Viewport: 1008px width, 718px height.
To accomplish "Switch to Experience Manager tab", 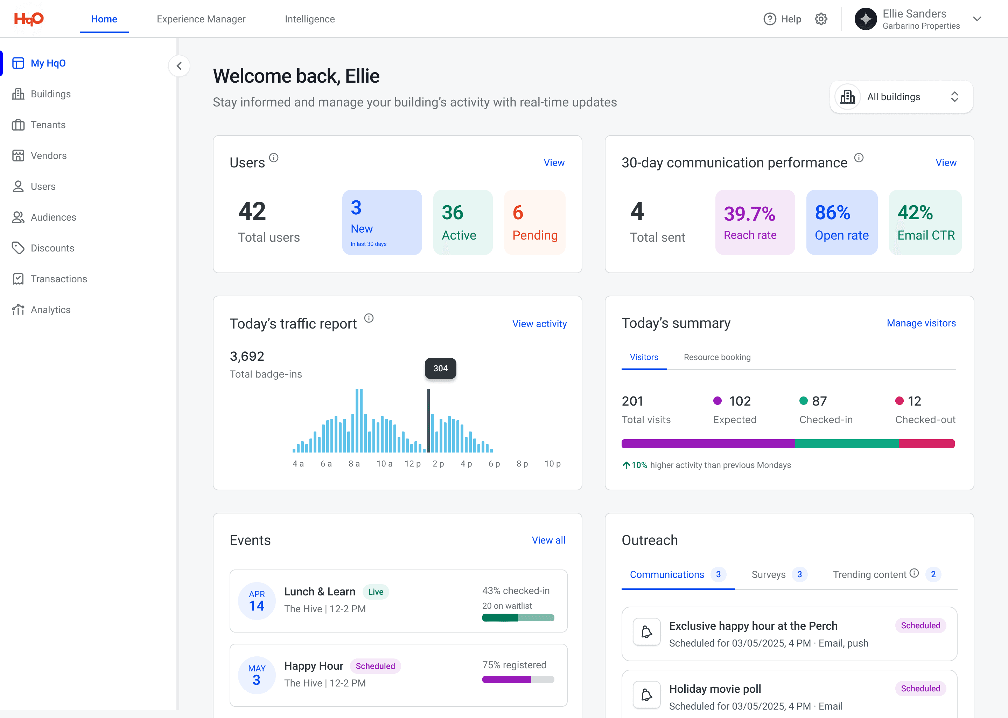I will point(201,19).
